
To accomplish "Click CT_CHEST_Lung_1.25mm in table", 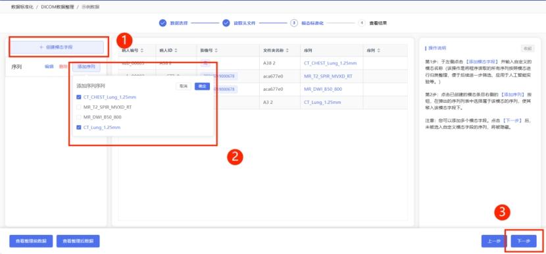I will click(x=330, y=63).
